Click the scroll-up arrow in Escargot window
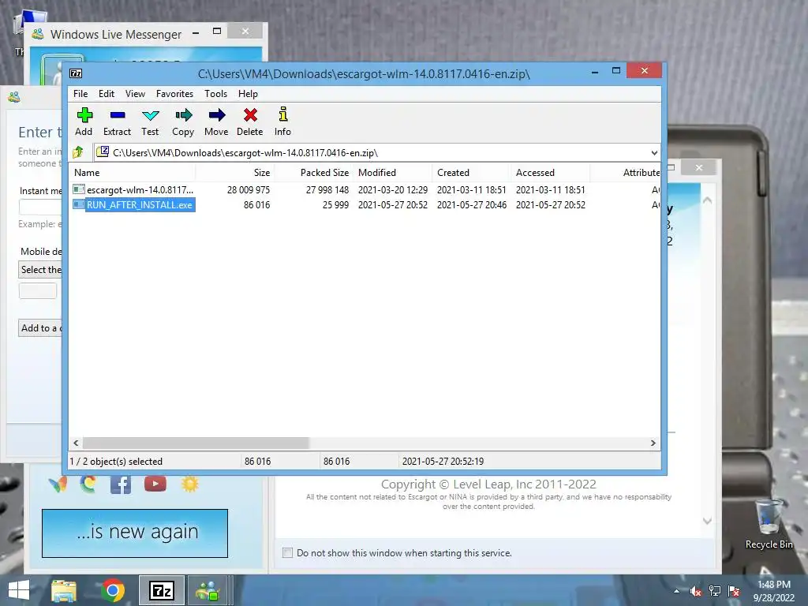The height and width of the screenshot is (606, 808). click(x=708, y=200)
